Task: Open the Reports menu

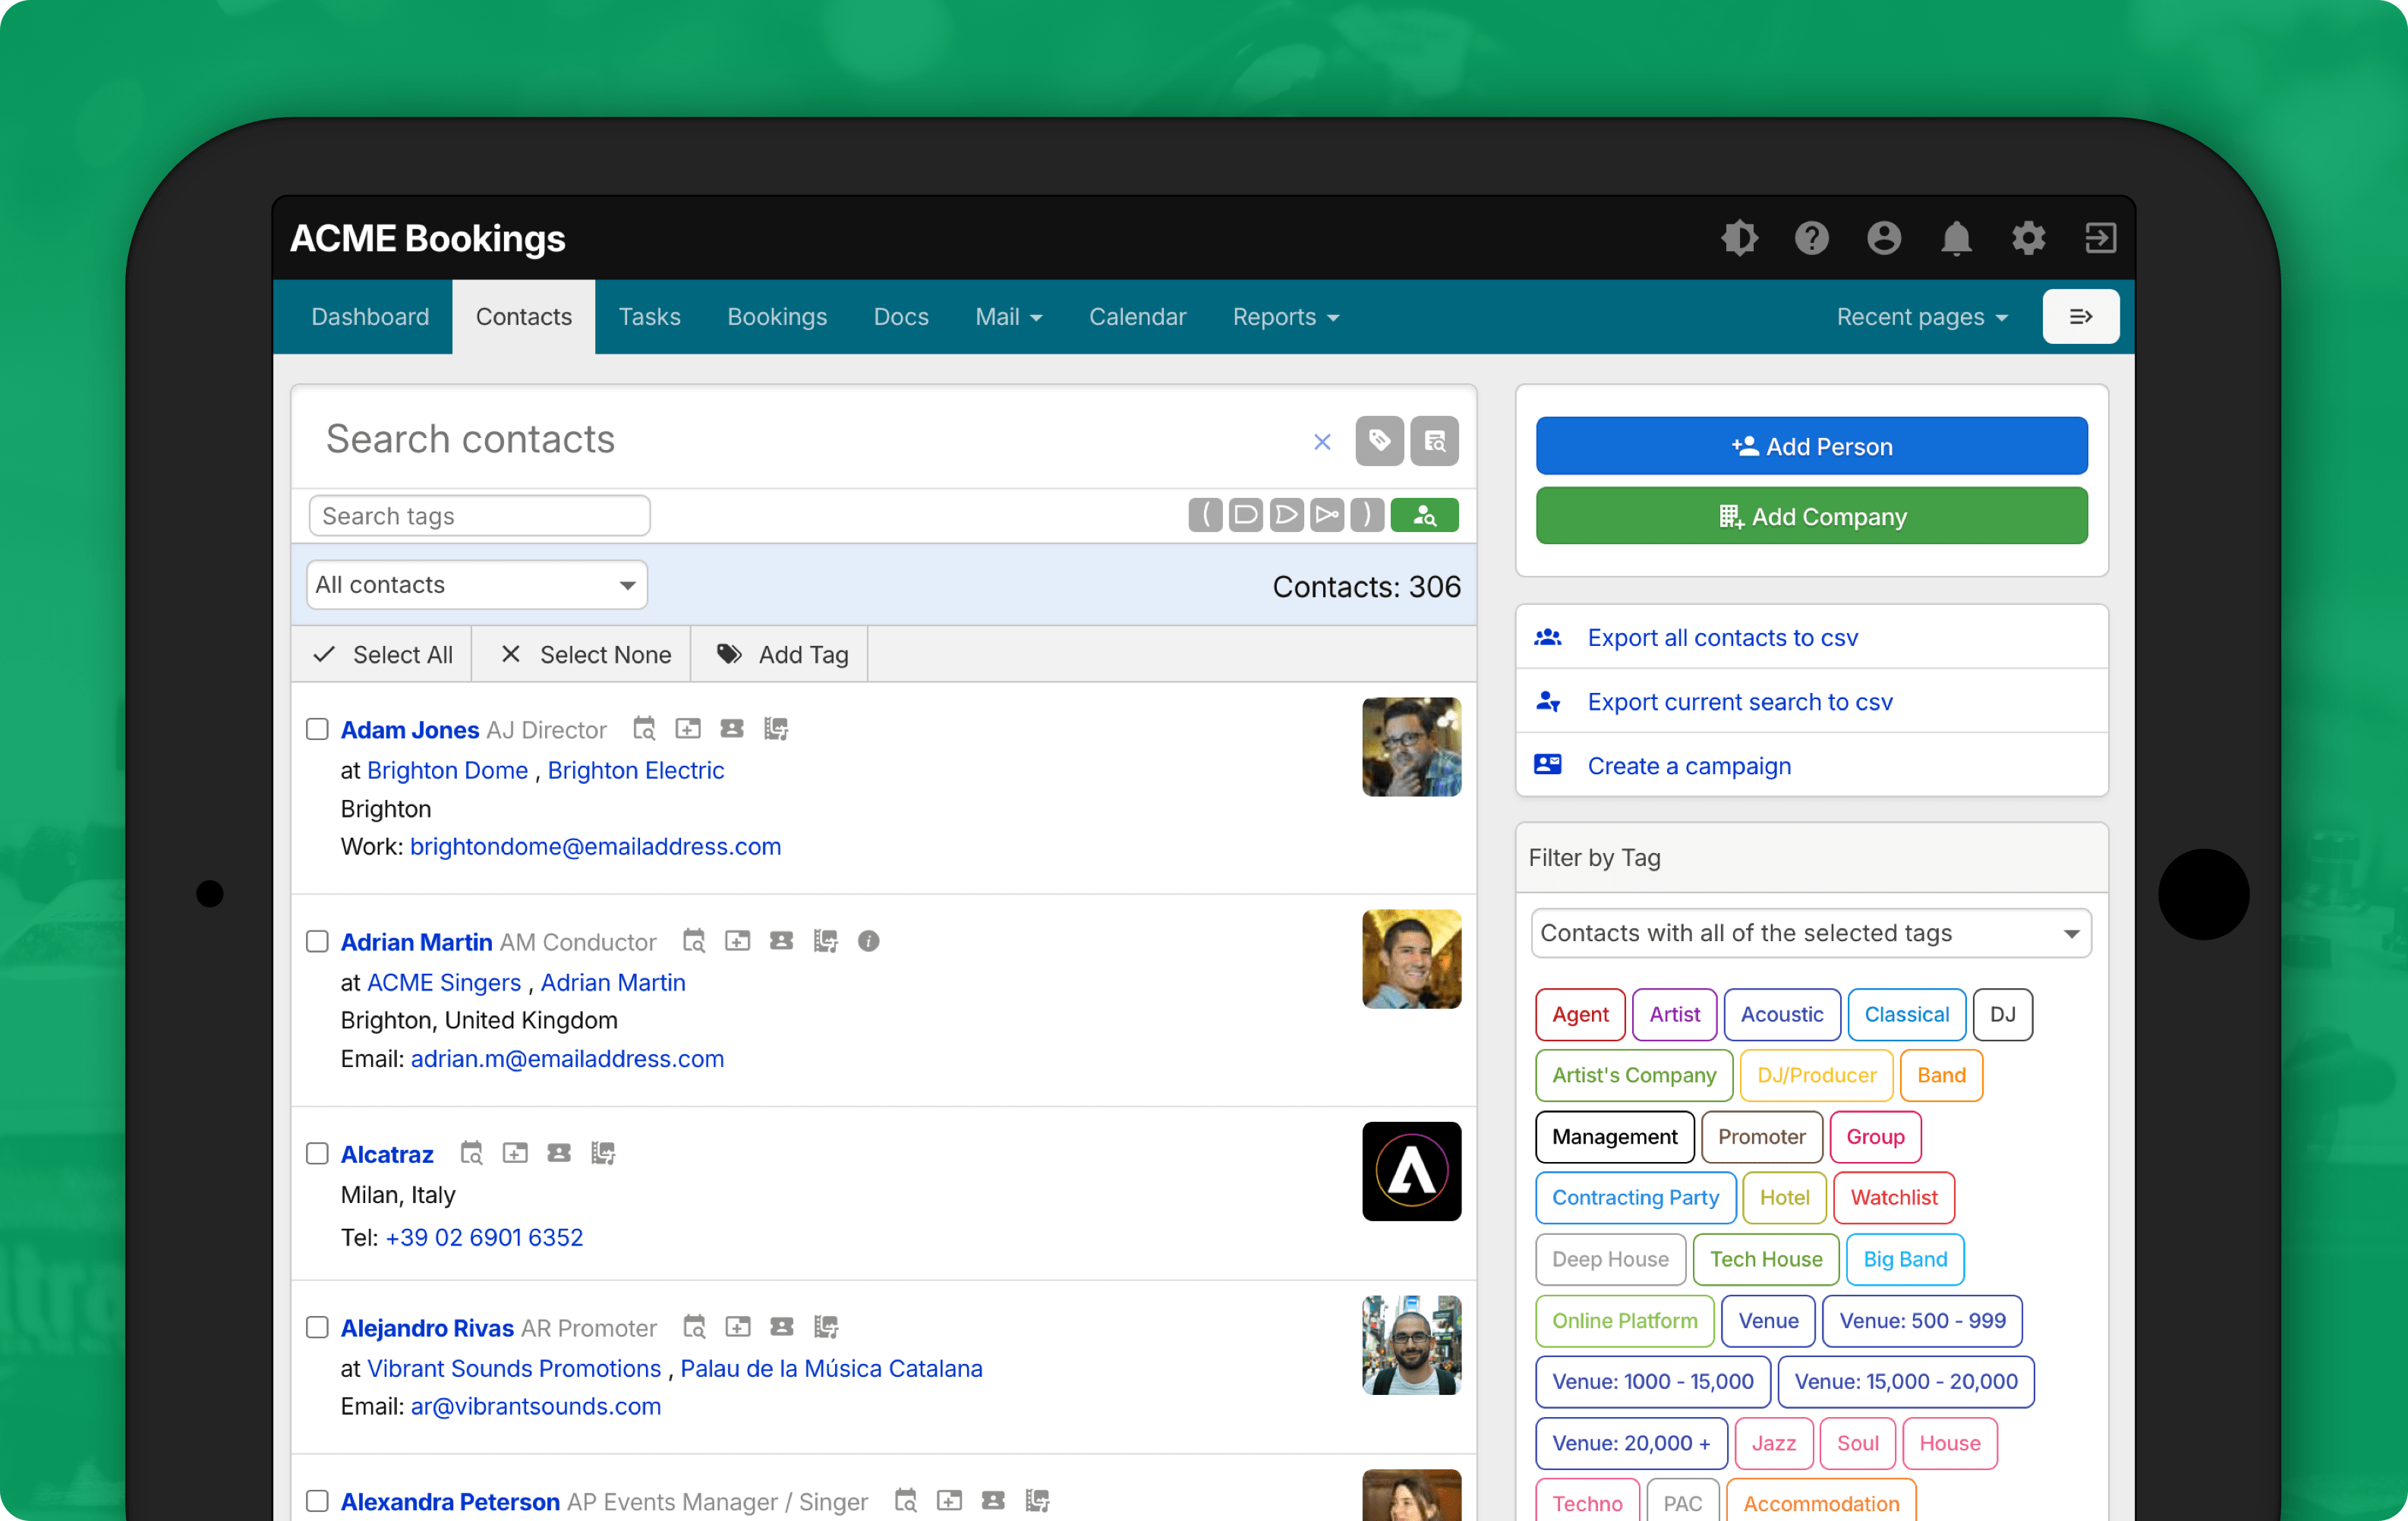Action: click(x=1285, y=316)
